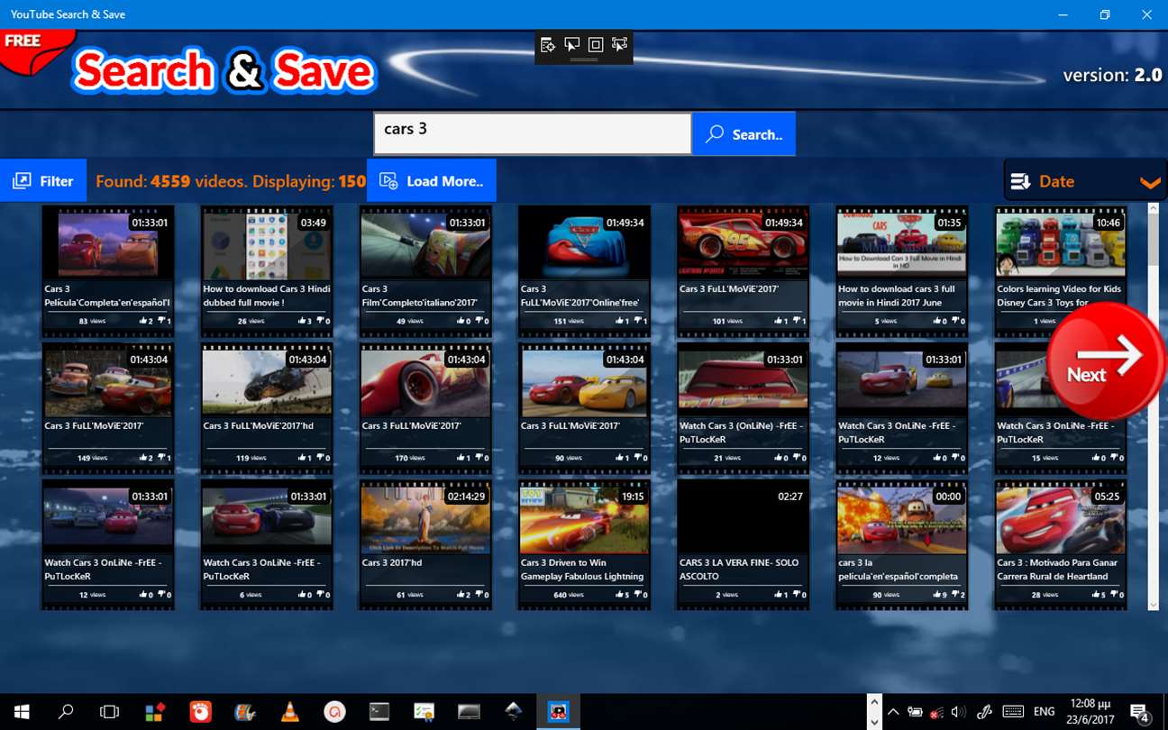The height and width of the screenshot is (730, 1168).
Task: Open Task View on the taskbar
Action: tap(109, 712)
